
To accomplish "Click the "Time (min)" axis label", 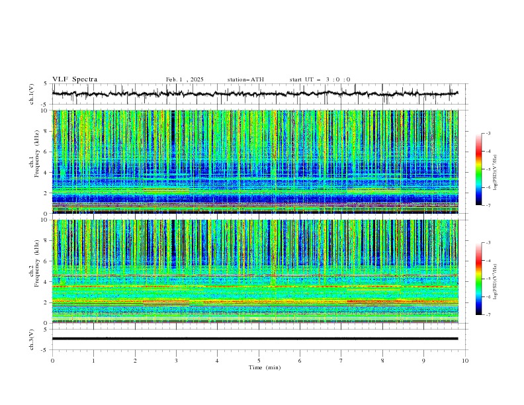I will [x=265, y=367].
